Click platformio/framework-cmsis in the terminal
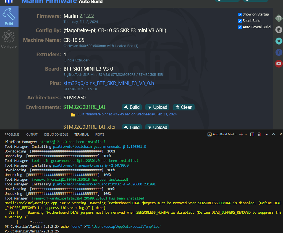Image resolution: width=283 pixels, height=233 pixels. 78,165
